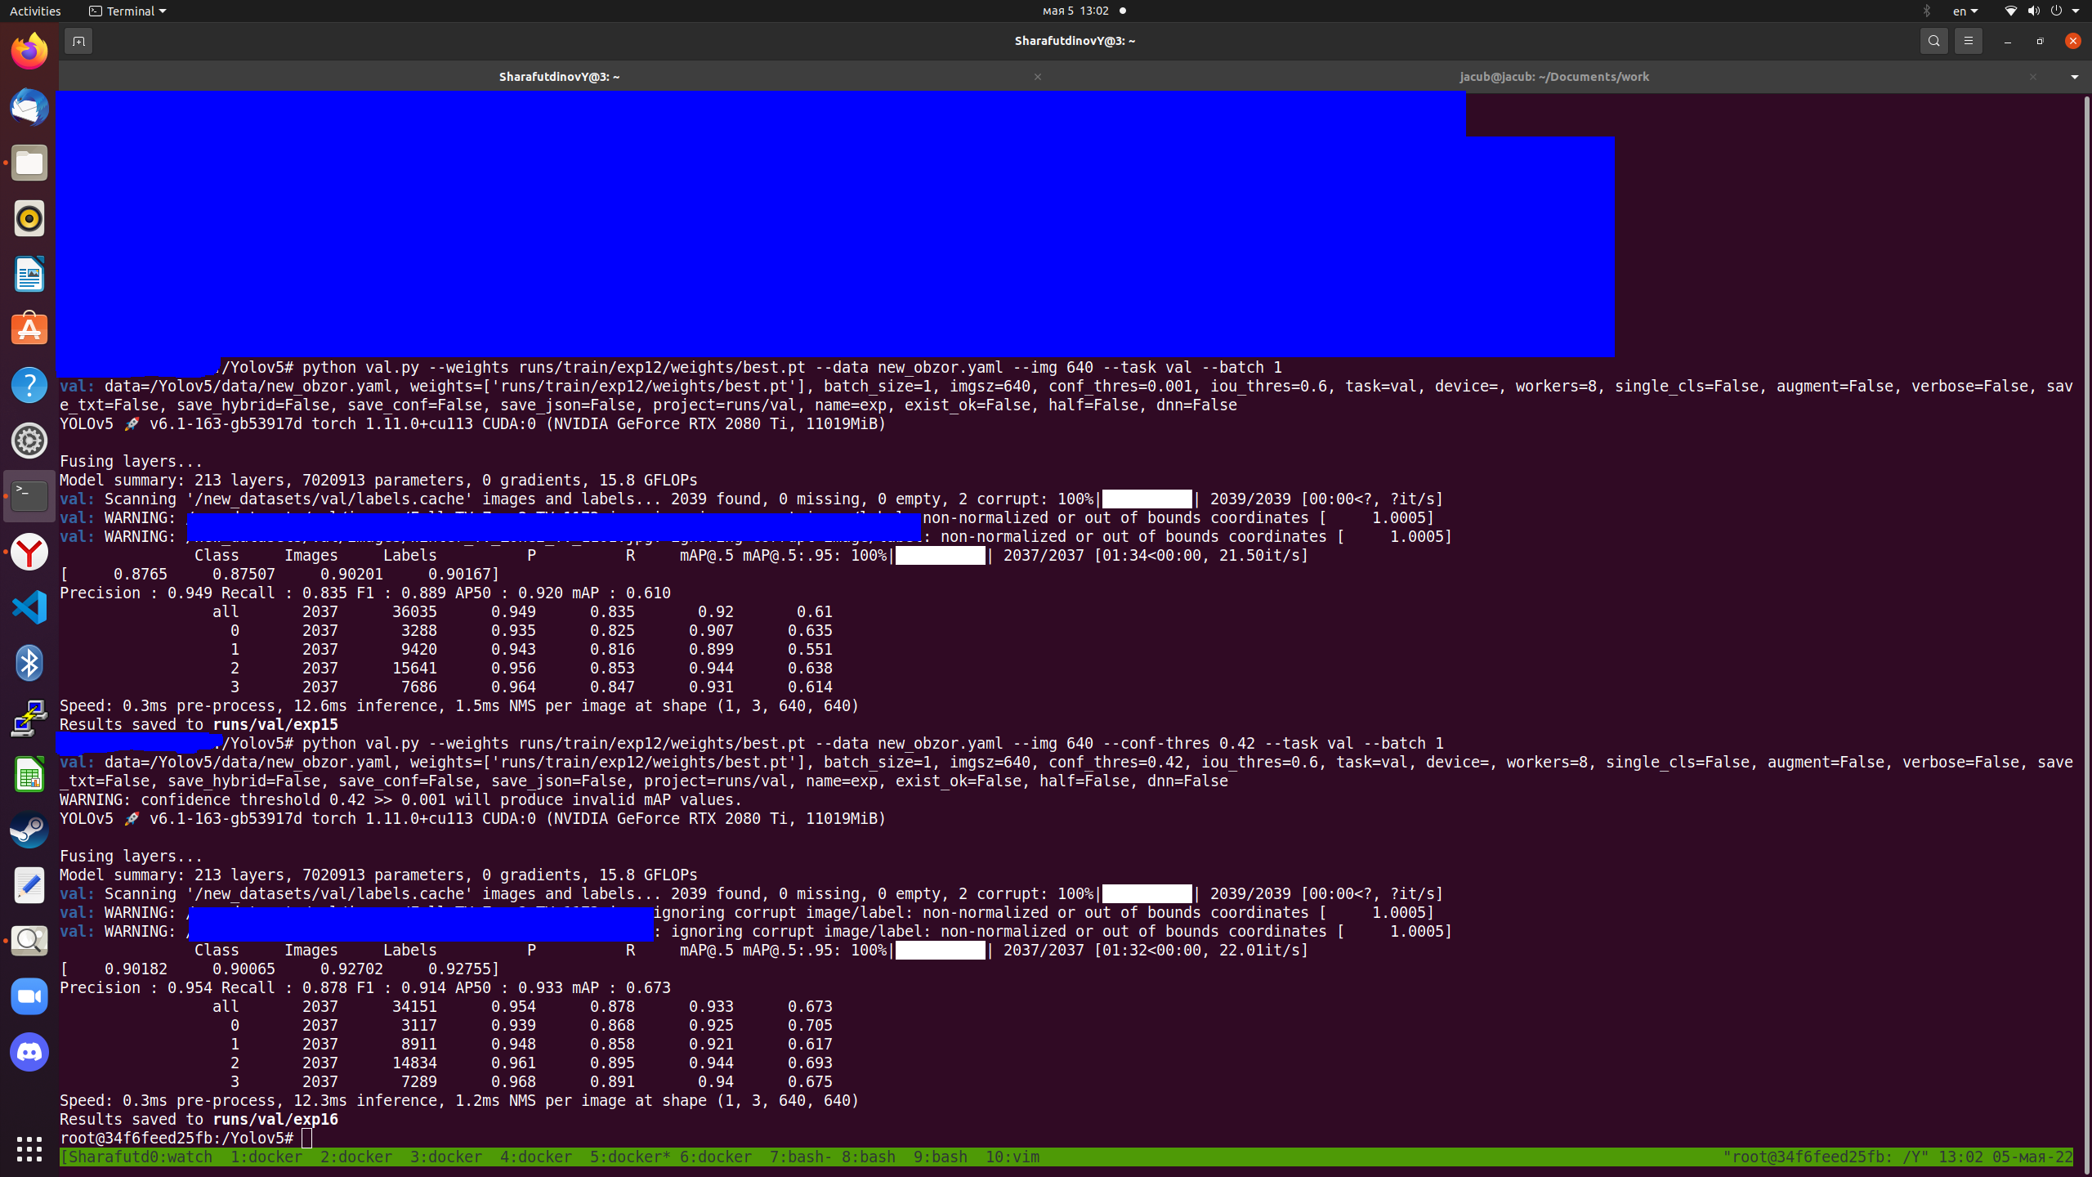Image resolution: width=2092 pixels, height=1177 pixels.
Task: Open the terminal hamburger menu
Action: pyautogui.click(x=1968, y=41)
